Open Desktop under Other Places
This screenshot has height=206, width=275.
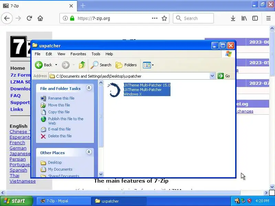(x=55, y=162)
